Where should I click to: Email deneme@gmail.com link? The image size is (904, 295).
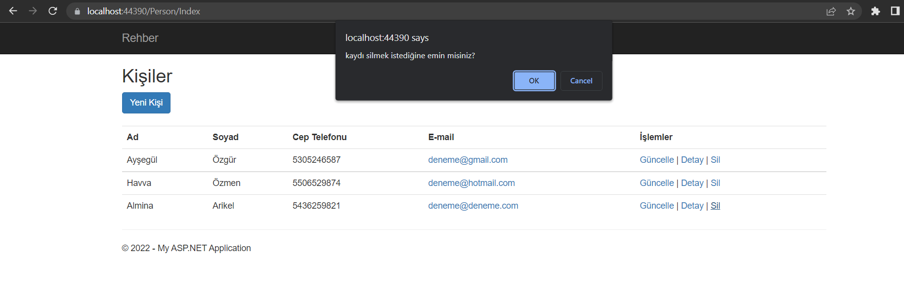(x=468, y=160)
